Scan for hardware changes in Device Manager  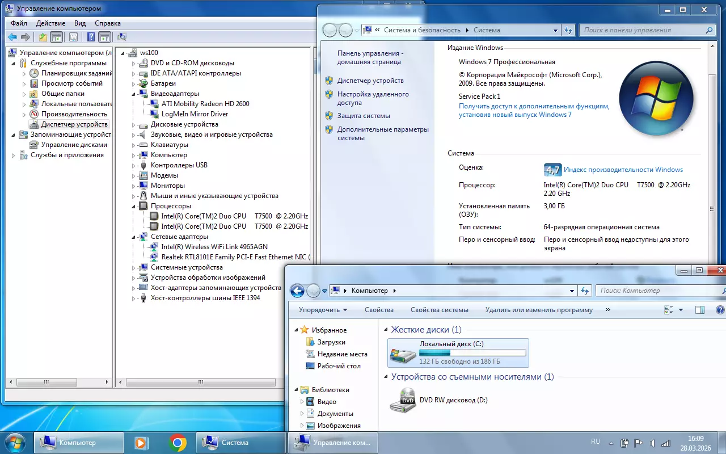point(122,37)
